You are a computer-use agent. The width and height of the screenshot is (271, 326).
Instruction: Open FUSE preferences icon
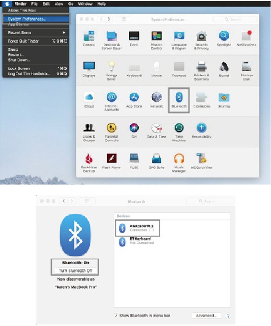point(134,161)
